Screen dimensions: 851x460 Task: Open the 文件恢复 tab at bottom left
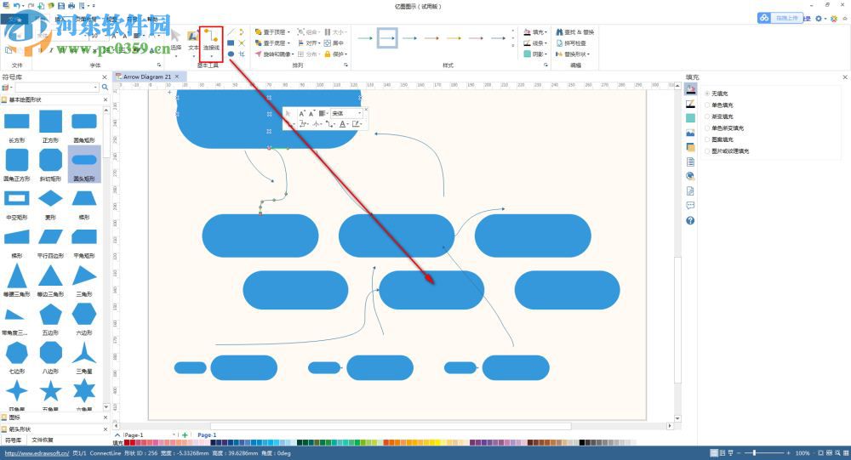[x=43, y=440]
